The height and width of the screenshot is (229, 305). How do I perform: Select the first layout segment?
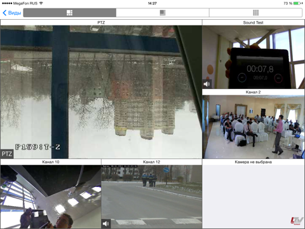[x=70, y=13]
